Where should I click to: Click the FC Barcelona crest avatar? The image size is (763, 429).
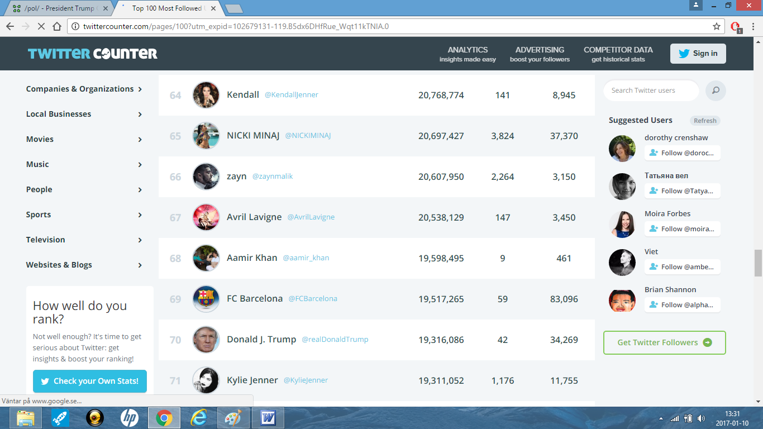coord(206,299)
